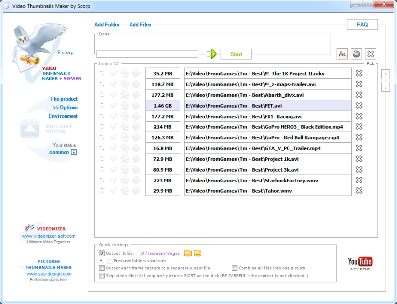Viewport: 397px width, 304px height.
Task: Remove Project 3k.avi with its X icon
Action: [359, 169]
